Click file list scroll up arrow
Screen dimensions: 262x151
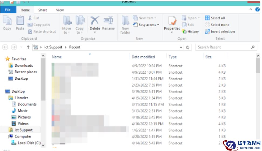pos(258,56)
